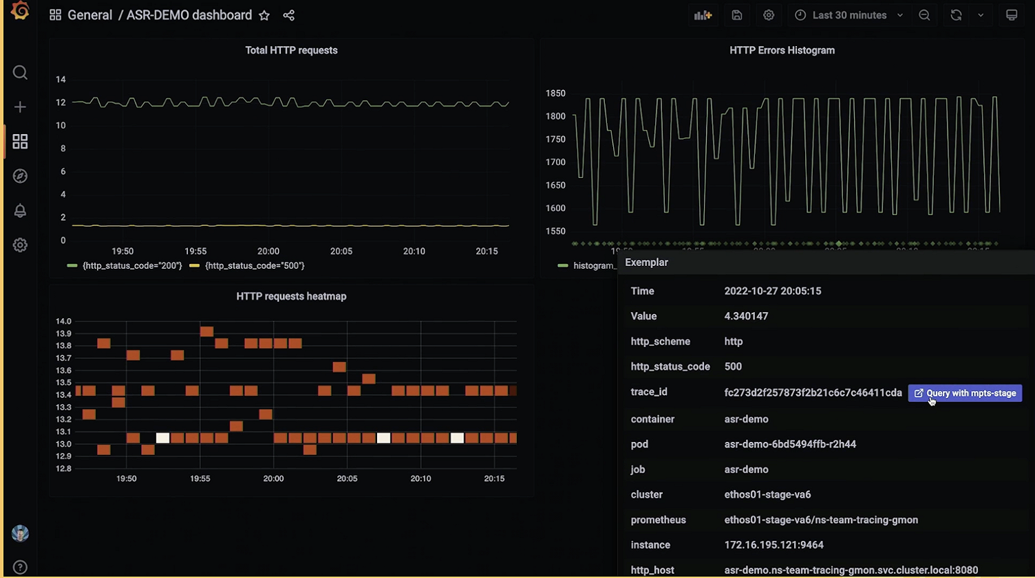This screenshot has width=1035, height=578.
Task: Open the user profile avatar at sidebar bottom
Action: pos(20,533)
